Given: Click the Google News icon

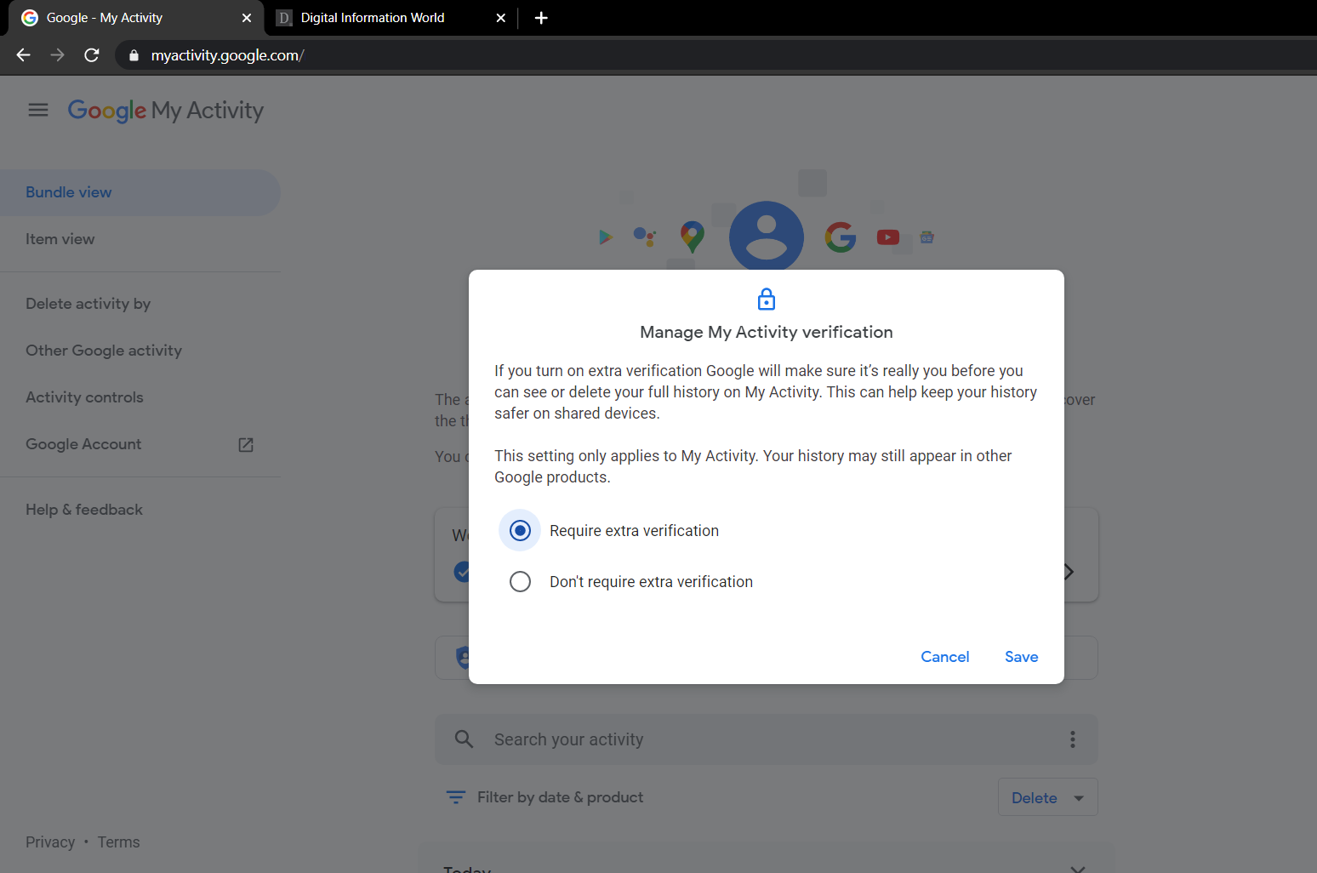Looking at the screenshot, I should [x=927, y=237].
